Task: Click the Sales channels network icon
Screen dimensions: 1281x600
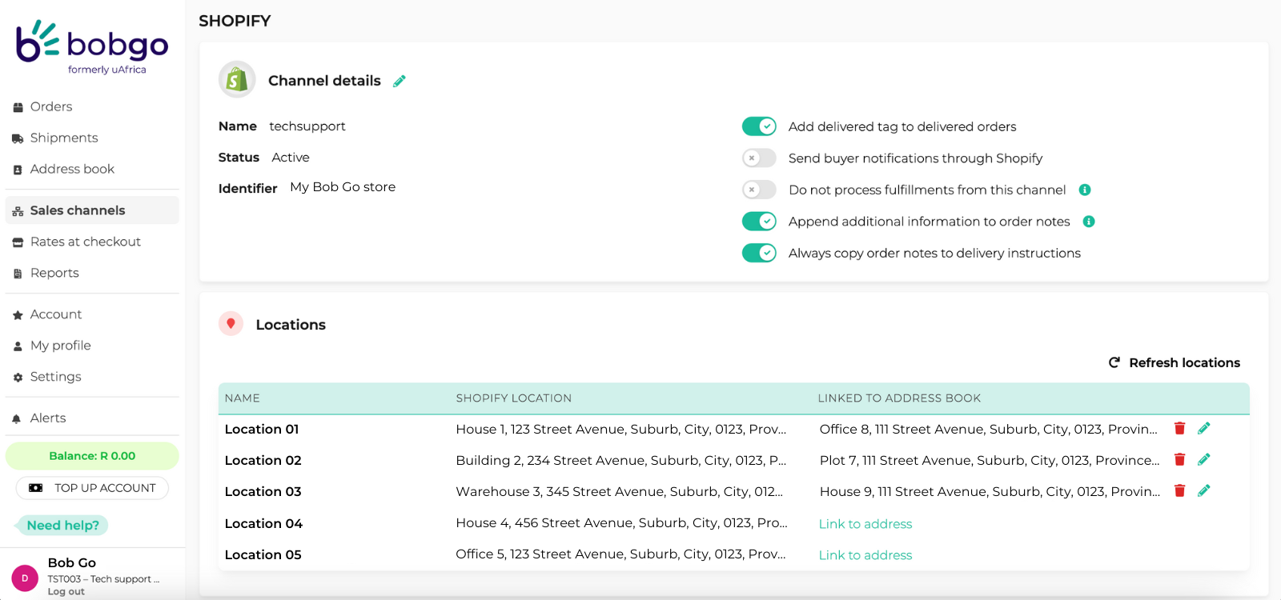Action: point(18,211)
